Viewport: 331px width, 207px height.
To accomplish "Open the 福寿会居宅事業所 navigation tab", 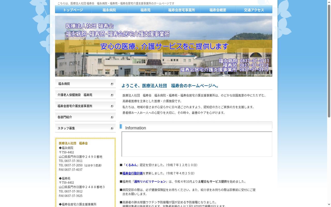I will [x=182, y=10].
